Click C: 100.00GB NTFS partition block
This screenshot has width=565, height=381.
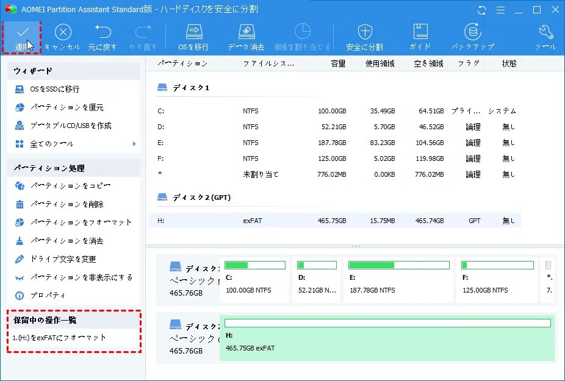click(x=254, y=280)
